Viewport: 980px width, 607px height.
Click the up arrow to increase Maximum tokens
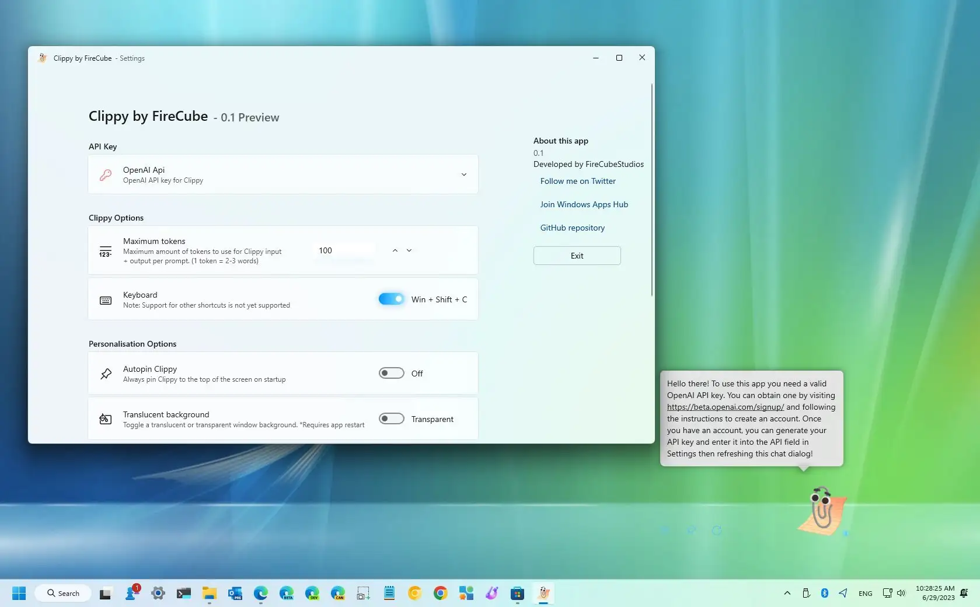click(x=395, y=250)
